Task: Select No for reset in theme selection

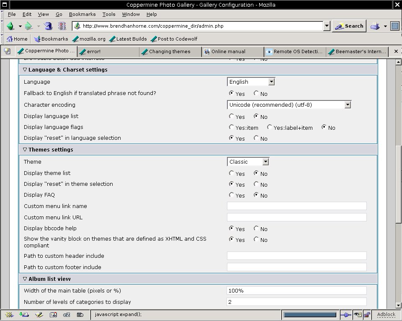Action: (256, 184)
